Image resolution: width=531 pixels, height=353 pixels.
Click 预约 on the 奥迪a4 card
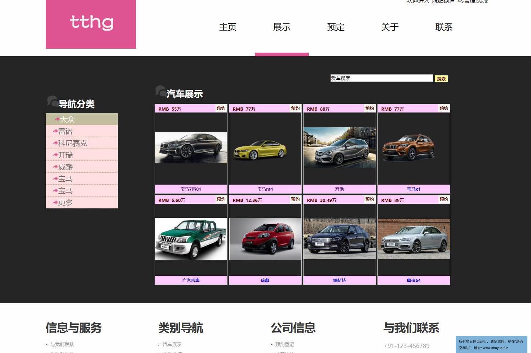point(444,199)
